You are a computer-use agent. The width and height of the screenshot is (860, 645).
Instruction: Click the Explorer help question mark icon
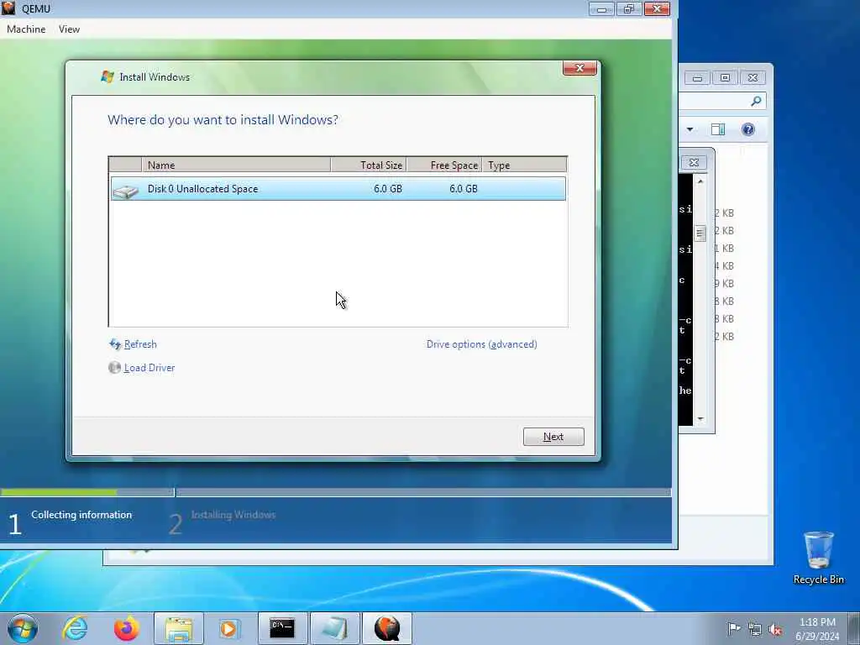point(748,129)
